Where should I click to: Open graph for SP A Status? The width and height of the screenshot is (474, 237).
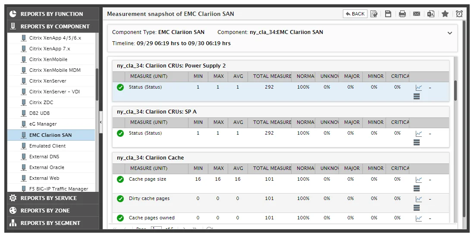[x=419, y=134]
